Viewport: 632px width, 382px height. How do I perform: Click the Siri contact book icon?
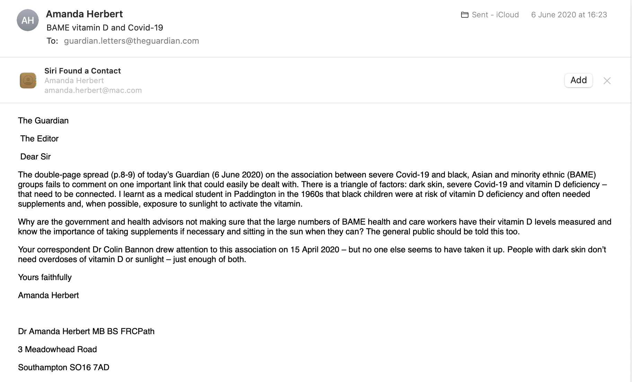(28, 80)
